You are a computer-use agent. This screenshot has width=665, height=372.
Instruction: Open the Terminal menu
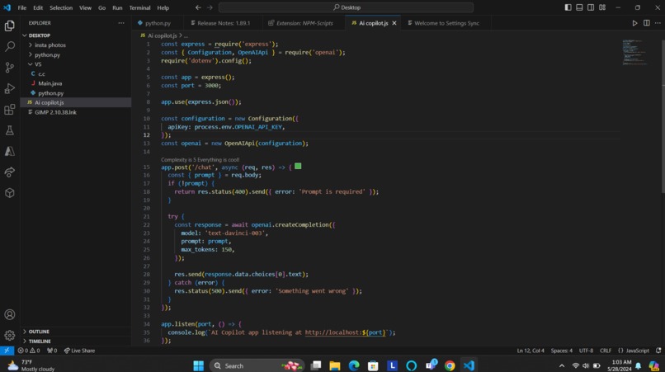(139, 7)
